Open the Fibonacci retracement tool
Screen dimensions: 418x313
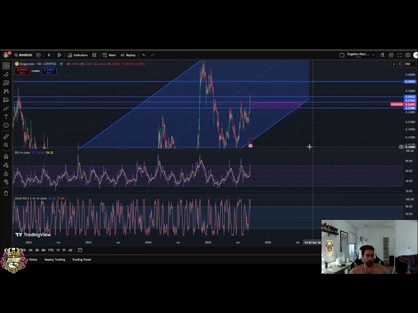[x=6, y=83]
